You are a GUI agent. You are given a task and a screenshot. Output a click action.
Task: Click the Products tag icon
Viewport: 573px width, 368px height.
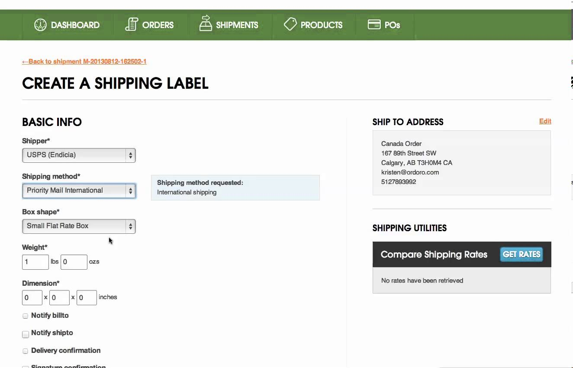[290, 24]
